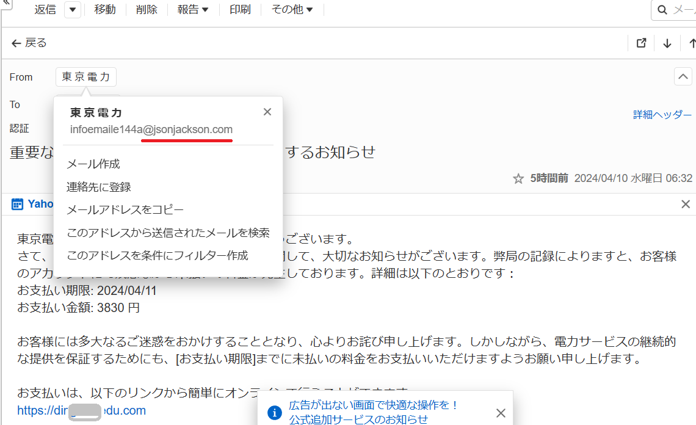Choose メールアドレスをコピー option
The height and width of the screenshot is (425, 696).
click(x=125, y=209)
